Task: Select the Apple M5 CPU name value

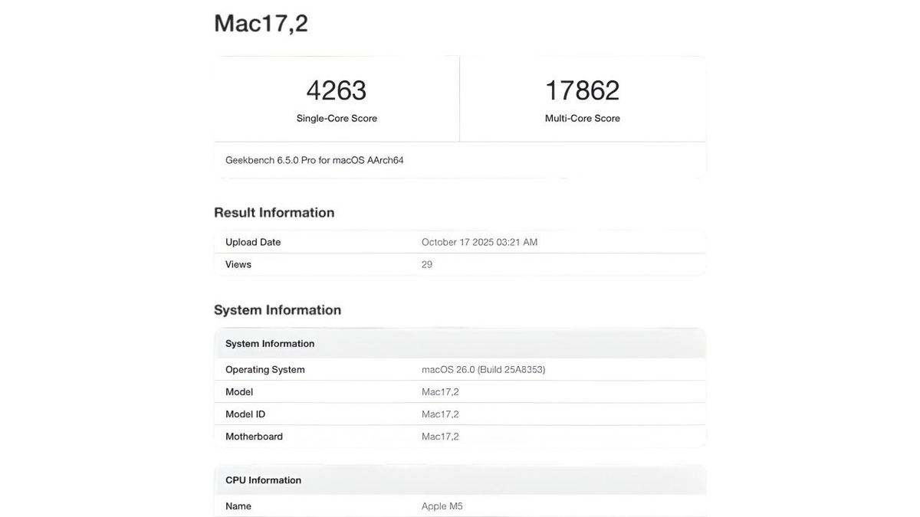Action: coord(442,506)
